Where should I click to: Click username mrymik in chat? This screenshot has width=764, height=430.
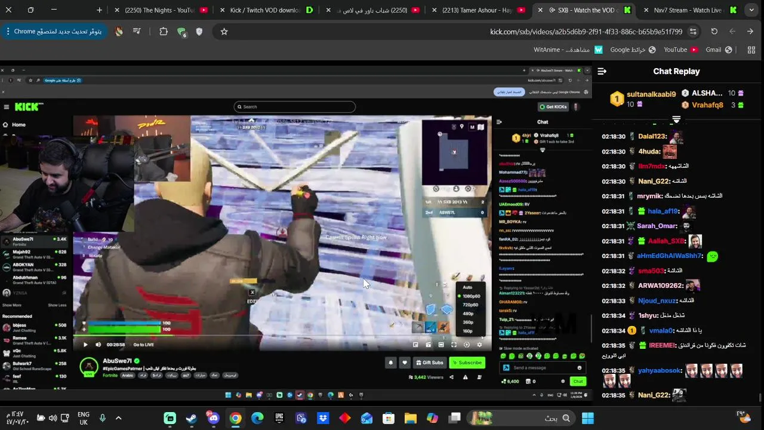[x=649, y=196]
